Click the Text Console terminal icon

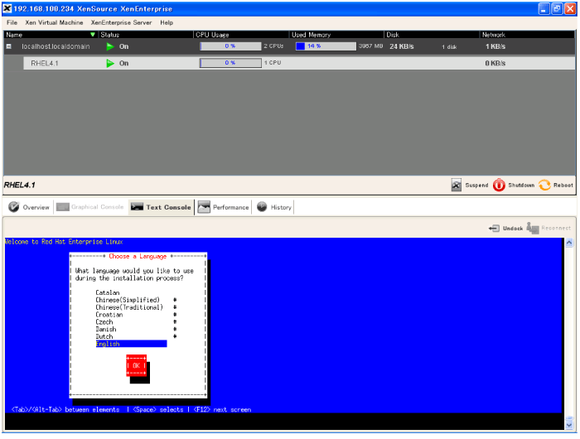coord(137,207)
